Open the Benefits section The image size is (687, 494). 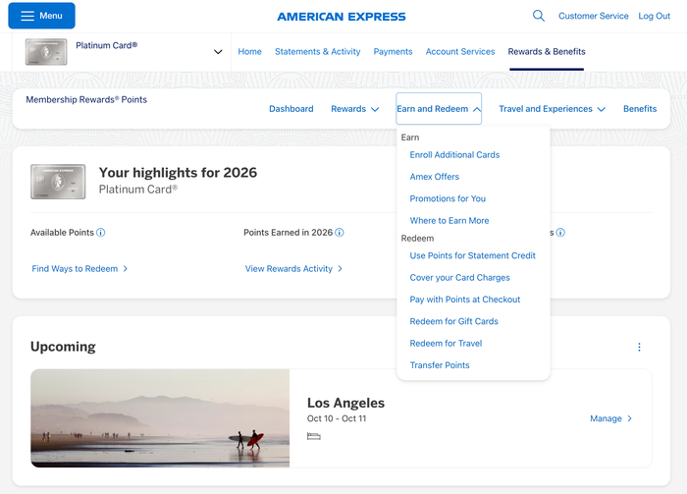tap(640, 109)
